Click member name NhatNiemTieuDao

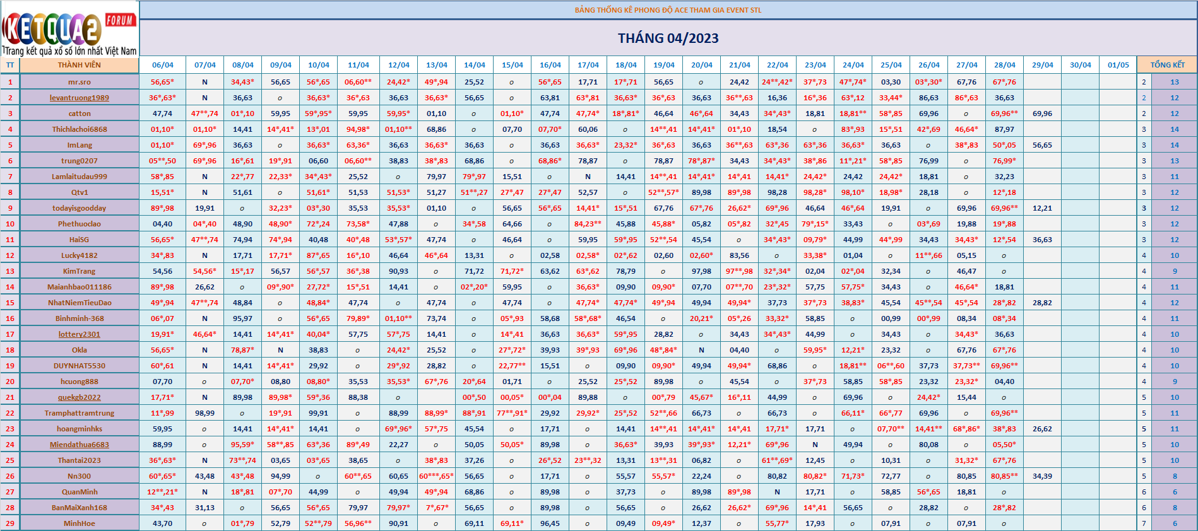[x=80, y=303]
